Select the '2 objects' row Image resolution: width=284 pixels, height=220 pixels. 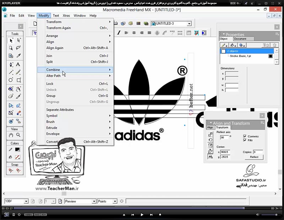(247, 51)
